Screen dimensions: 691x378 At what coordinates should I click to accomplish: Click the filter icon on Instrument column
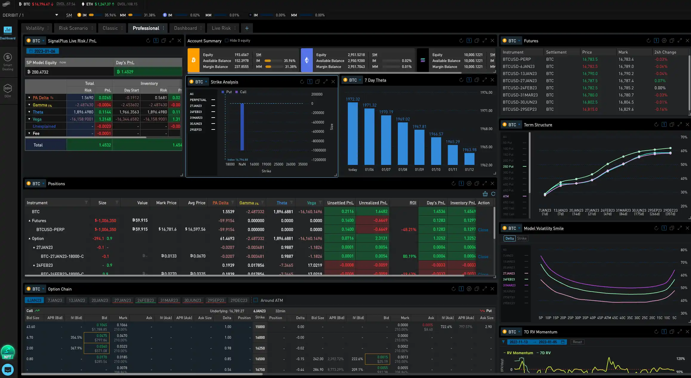pos(86,202)
